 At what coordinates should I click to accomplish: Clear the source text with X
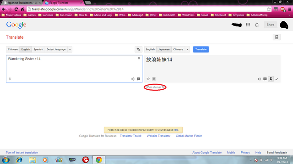click(139, 58)
